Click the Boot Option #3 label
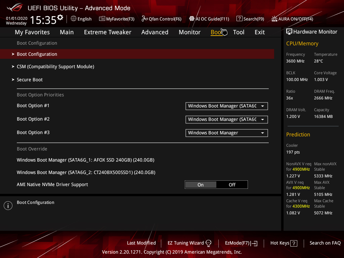344x258 pixels. [33, 132]
